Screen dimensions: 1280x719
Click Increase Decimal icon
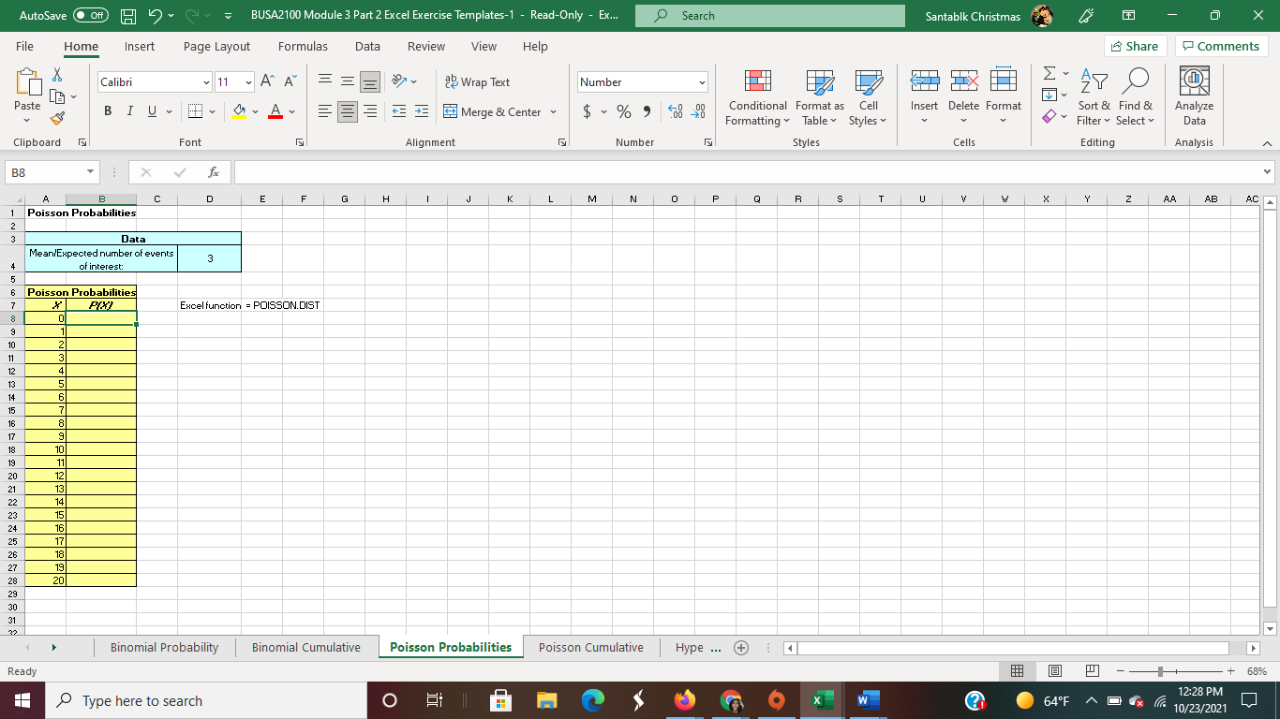[x=675, y=112]
